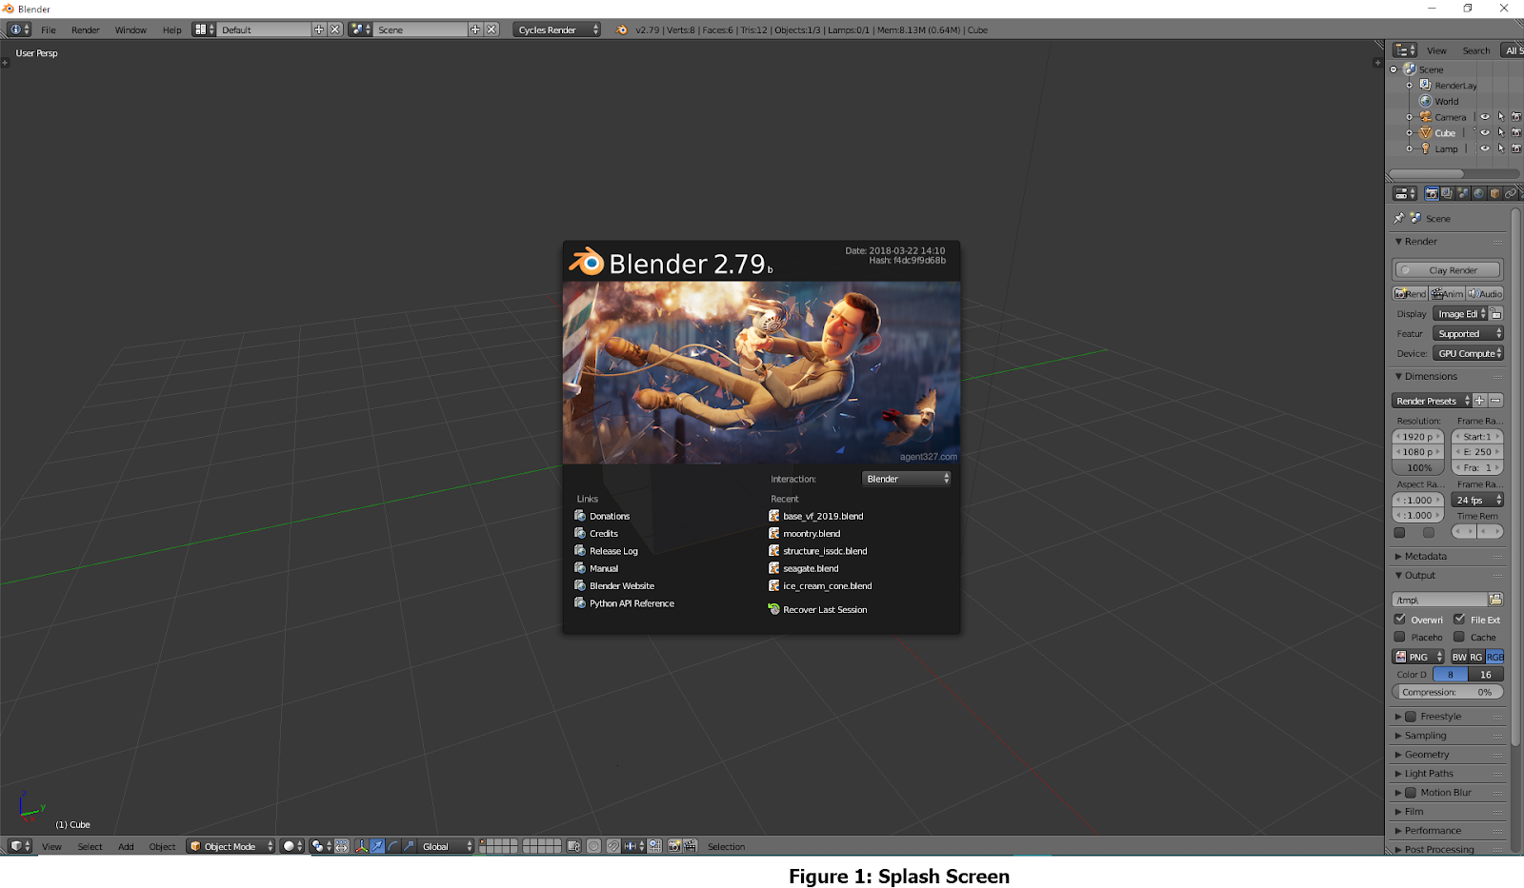Open the Interaction preset dropdown on splash
1524x888 pixels.
click(x=906, y=479)
